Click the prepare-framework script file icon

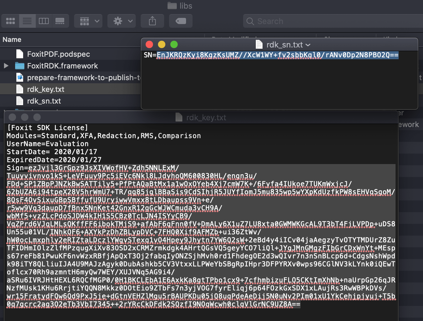[20, 77]
